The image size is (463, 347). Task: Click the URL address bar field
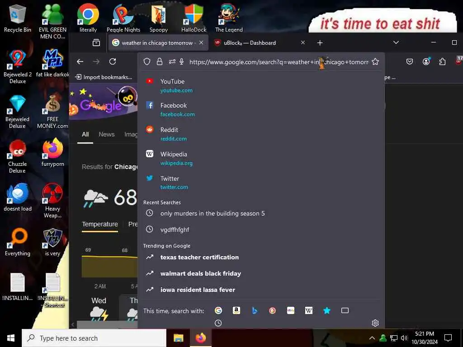(279, 62)
